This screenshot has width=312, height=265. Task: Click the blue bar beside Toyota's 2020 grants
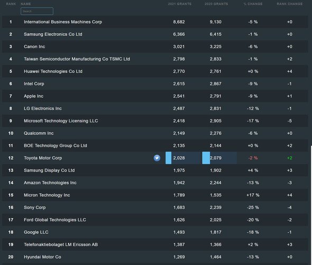pos(206,158)
